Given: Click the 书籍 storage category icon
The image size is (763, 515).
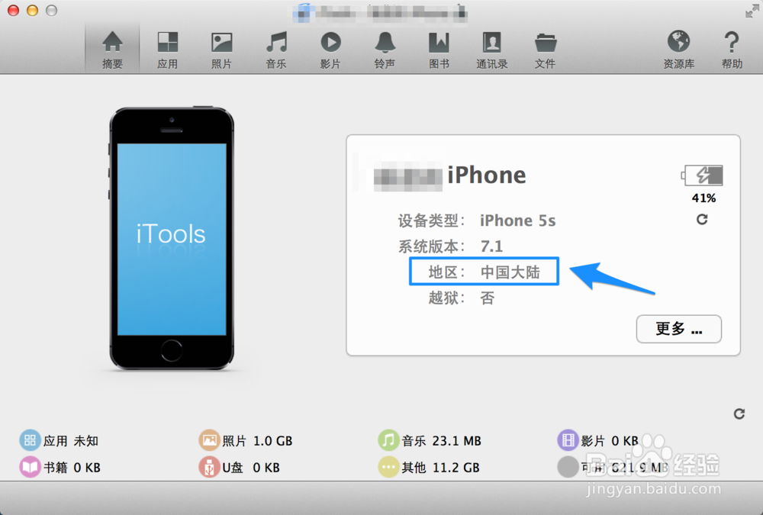Looking at the screenshot, I should pyautogui.click(x=30, y=467).
